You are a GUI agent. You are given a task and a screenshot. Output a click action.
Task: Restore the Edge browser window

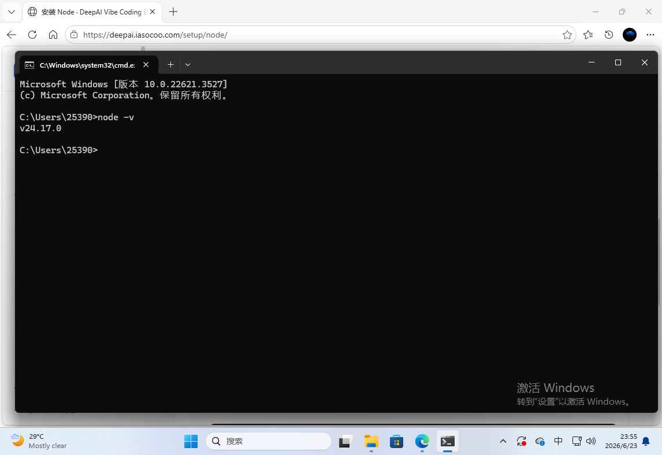pos(622,12)
